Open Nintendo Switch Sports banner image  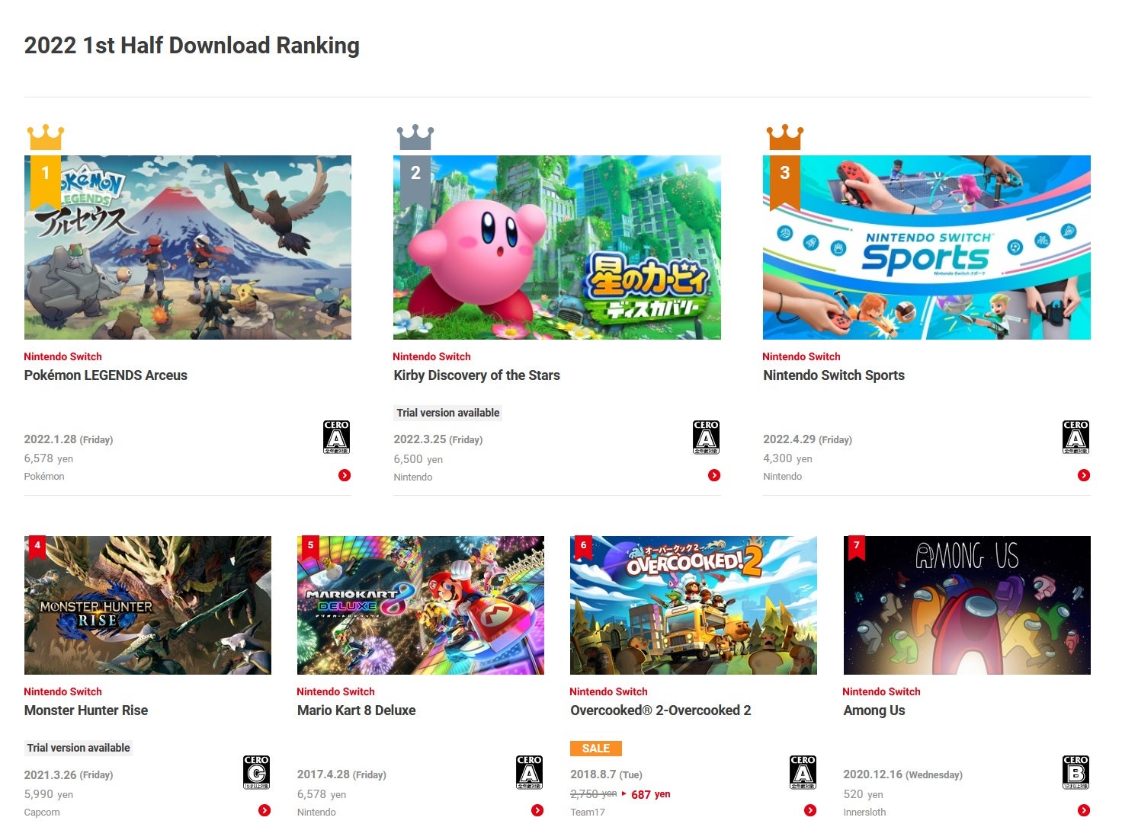pyautogui.click(x=927, y=247)
